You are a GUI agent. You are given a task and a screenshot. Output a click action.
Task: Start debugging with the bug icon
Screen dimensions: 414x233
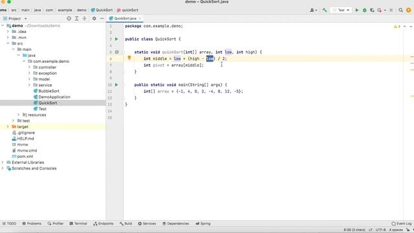365,10
